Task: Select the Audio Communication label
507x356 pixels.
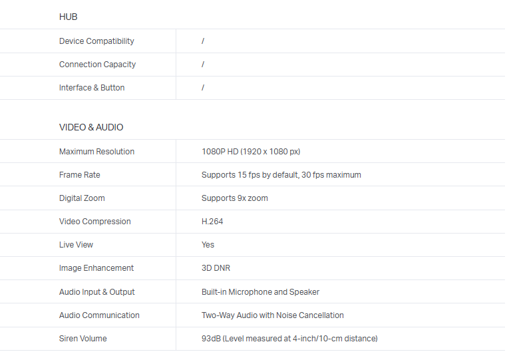Action: coord(99,315)
